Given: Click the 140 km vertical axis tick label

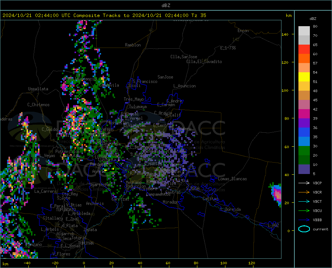Looking at the screenshot, I should click(x=285, y=34).
